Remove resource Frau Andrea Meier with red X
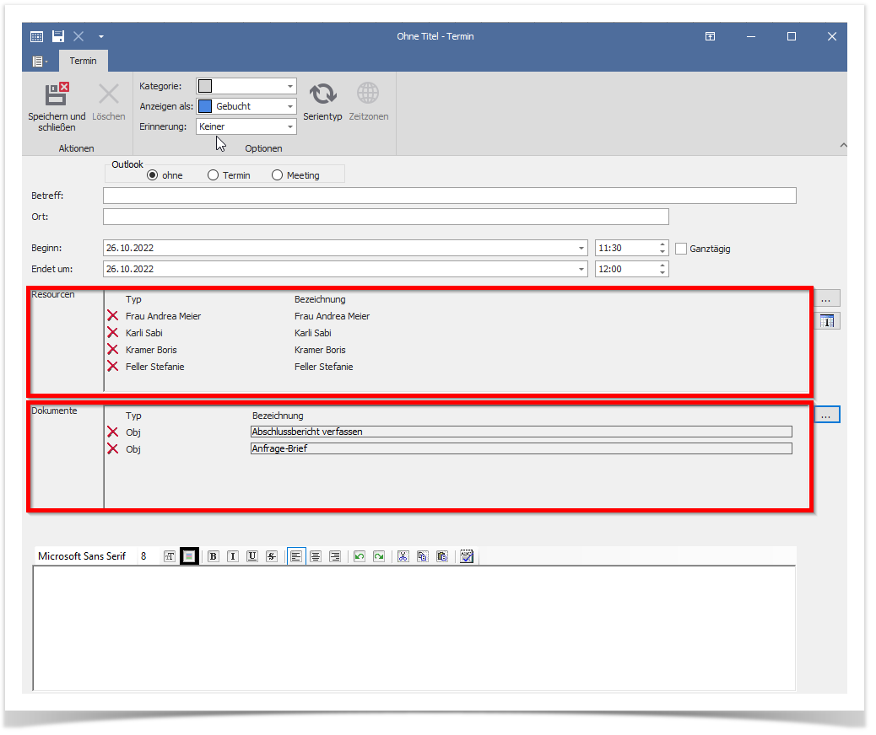The width and height of the screenshot is (876, 735). click(x=113, y=316)
